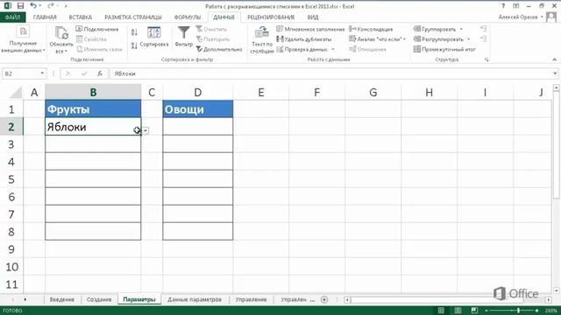The height and width of the screenshot is (315, 561).
Task: Click the insert function fx icon
Action: point(100,73)
